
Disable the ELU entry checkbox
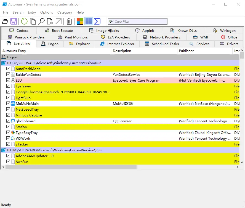(8, 80)
